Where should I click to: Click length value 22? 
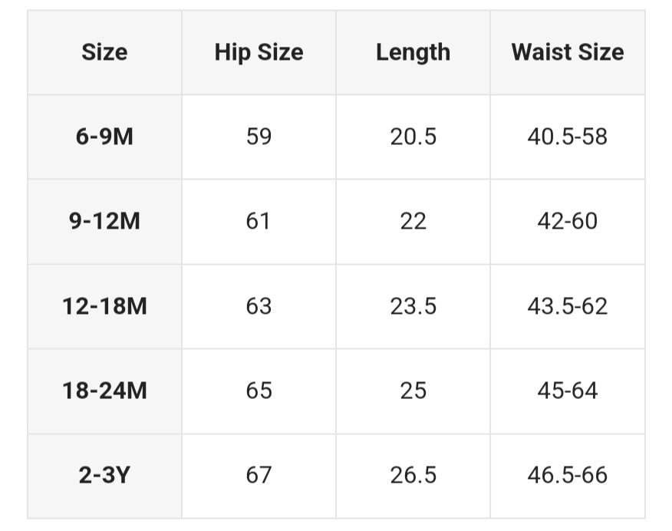pos(413,221)
